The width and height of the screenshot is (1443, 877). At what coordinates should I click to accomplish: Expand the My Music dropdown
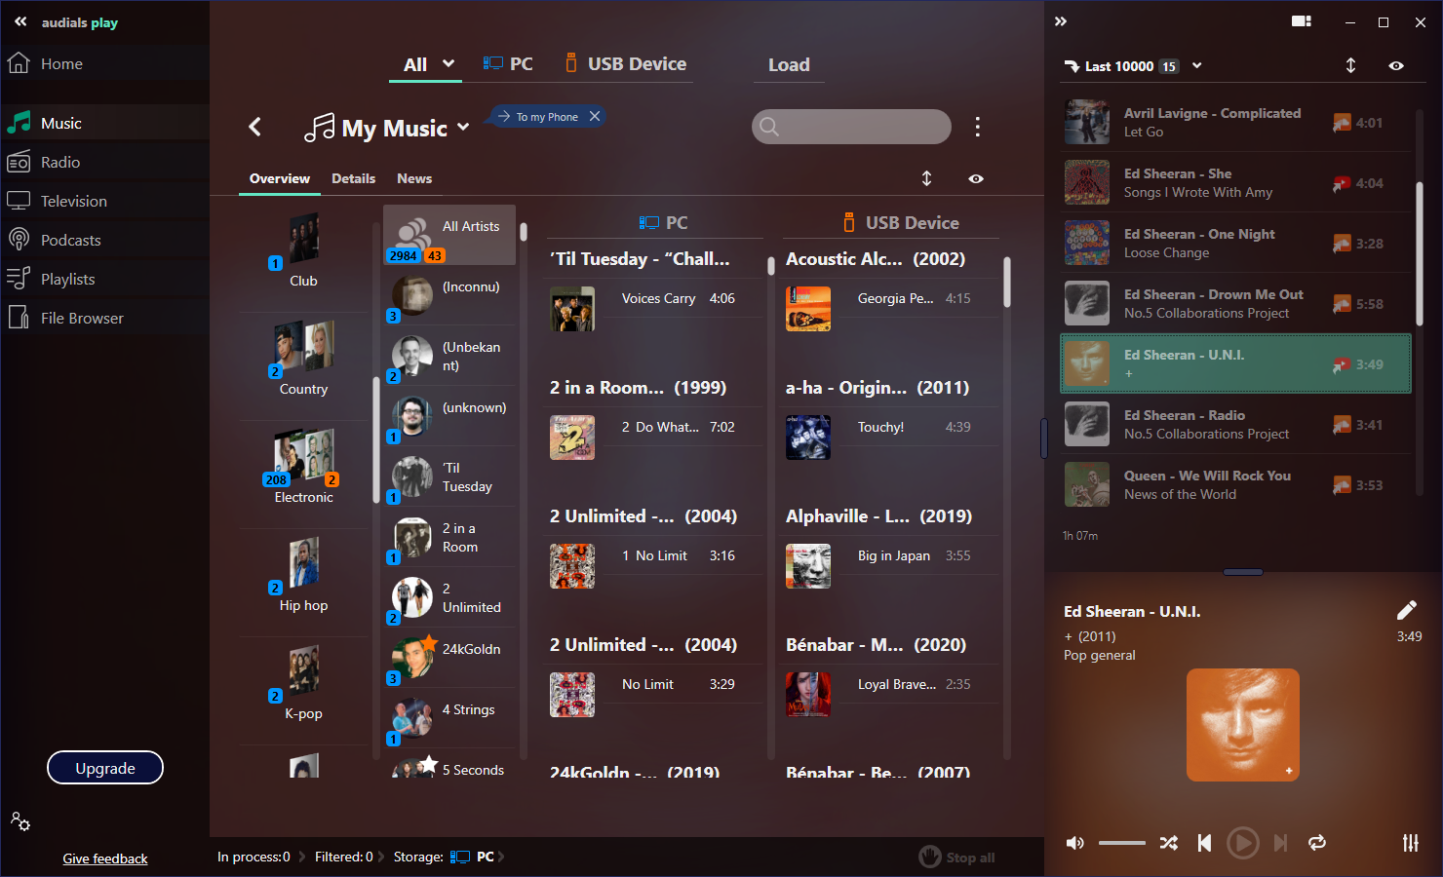[x=463, y=127]
